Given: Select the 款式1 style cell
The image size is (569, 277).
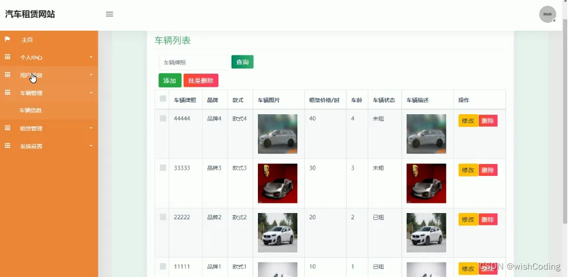Looking at the screenshot, I should coord(240,267).
